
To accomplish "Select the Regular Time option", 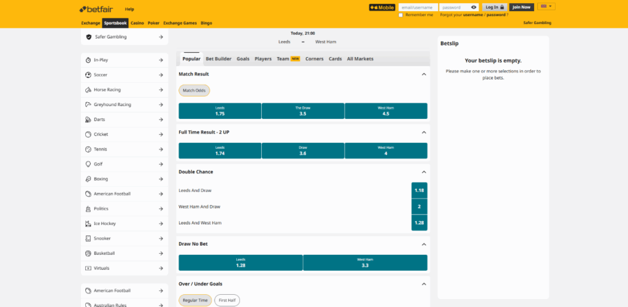I will point(195,300).
